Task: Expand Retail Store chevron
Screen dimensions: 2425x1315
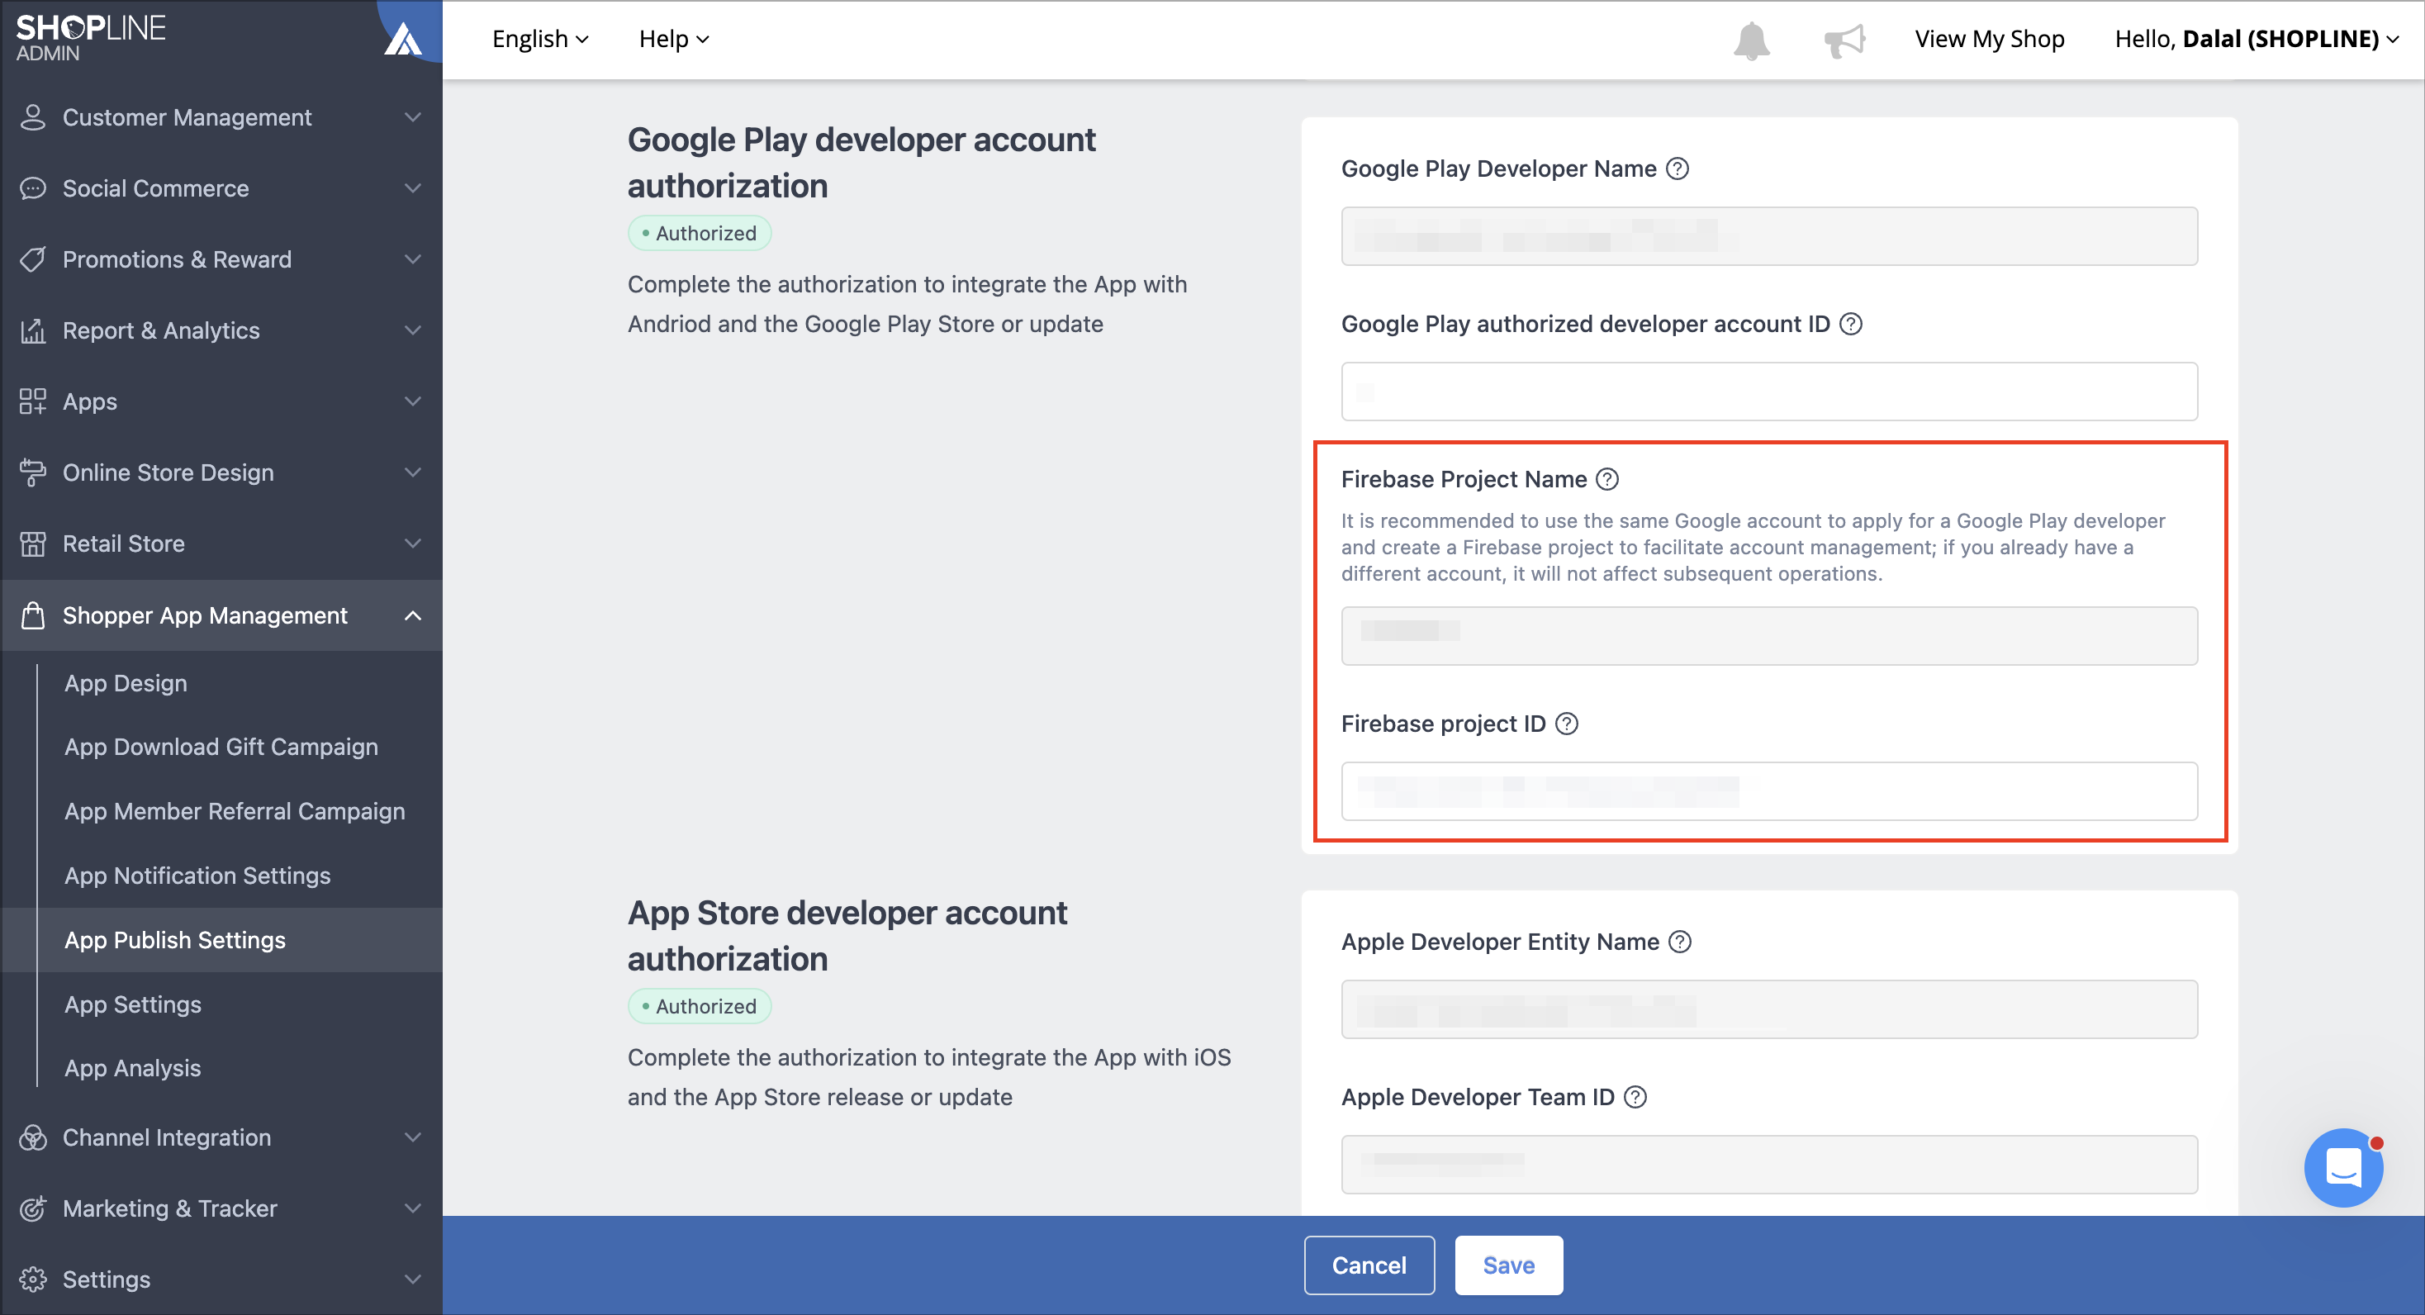Action: point(412,544)
